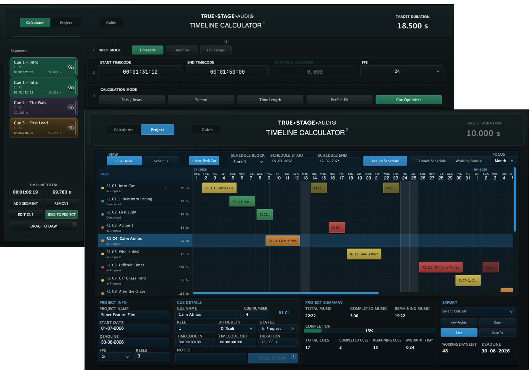Open Guide tab in back window
This screenshot has height=370, width=531.
point(111,23)
